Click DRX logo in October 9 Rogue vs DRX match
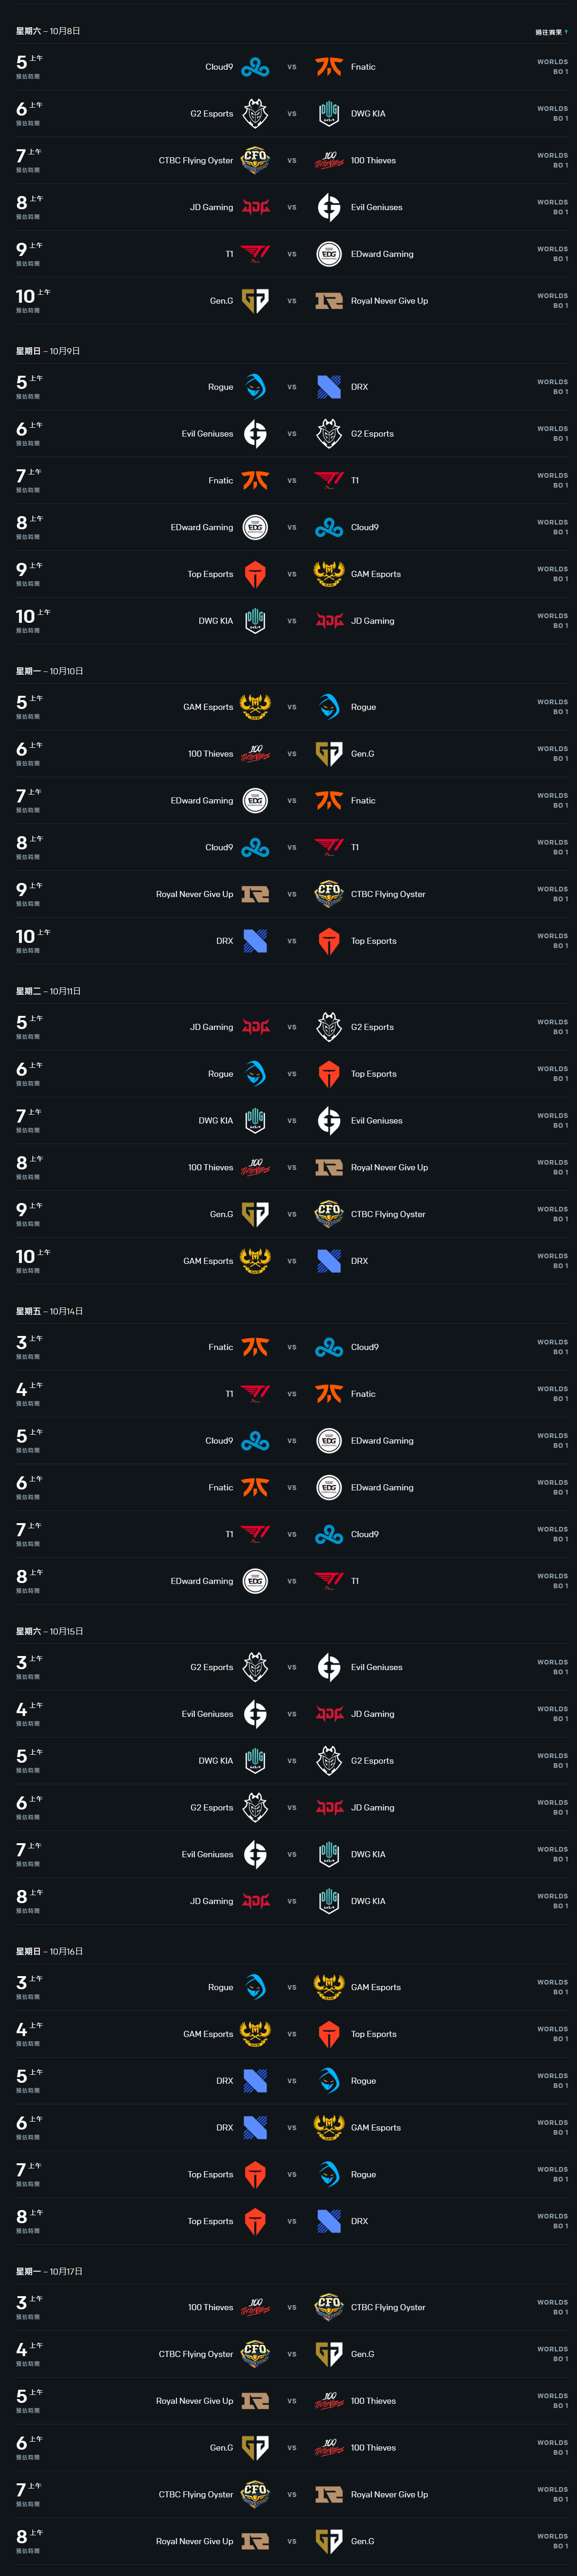Image resolution: width=577 pixels, height=2576 pixels. tap(329, 387)
